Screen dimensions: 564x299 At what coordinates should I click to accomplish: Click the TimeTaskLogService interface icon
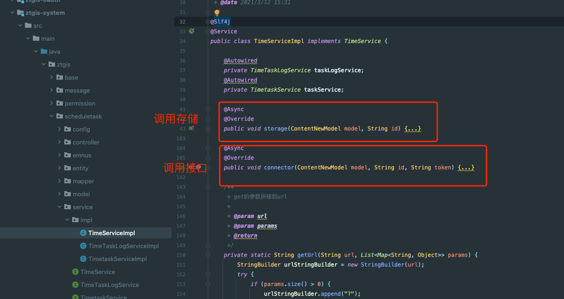click(75, 285)
